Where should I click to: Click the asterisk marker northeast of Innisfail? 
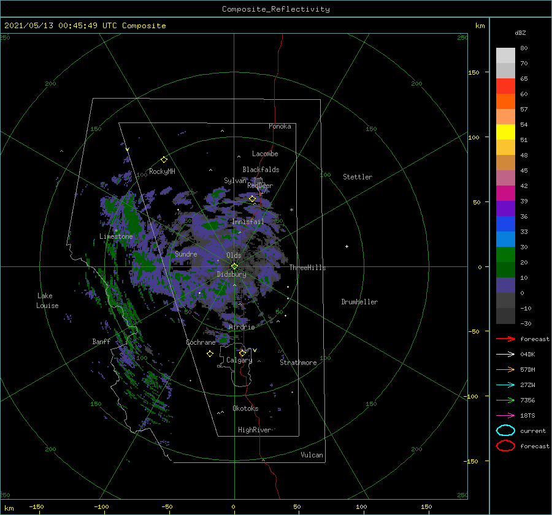[x=291, y=210]
